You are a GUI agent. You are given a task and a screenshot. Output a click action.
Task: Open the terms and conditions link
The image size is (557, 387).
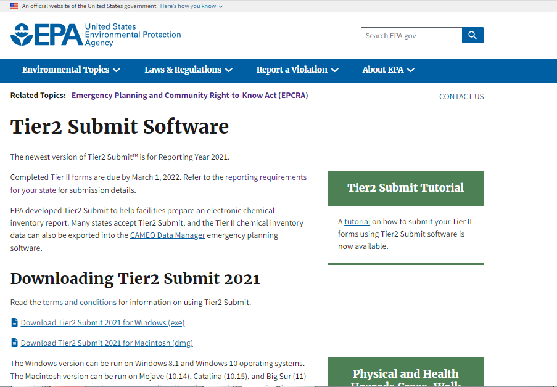pos(79,302)
